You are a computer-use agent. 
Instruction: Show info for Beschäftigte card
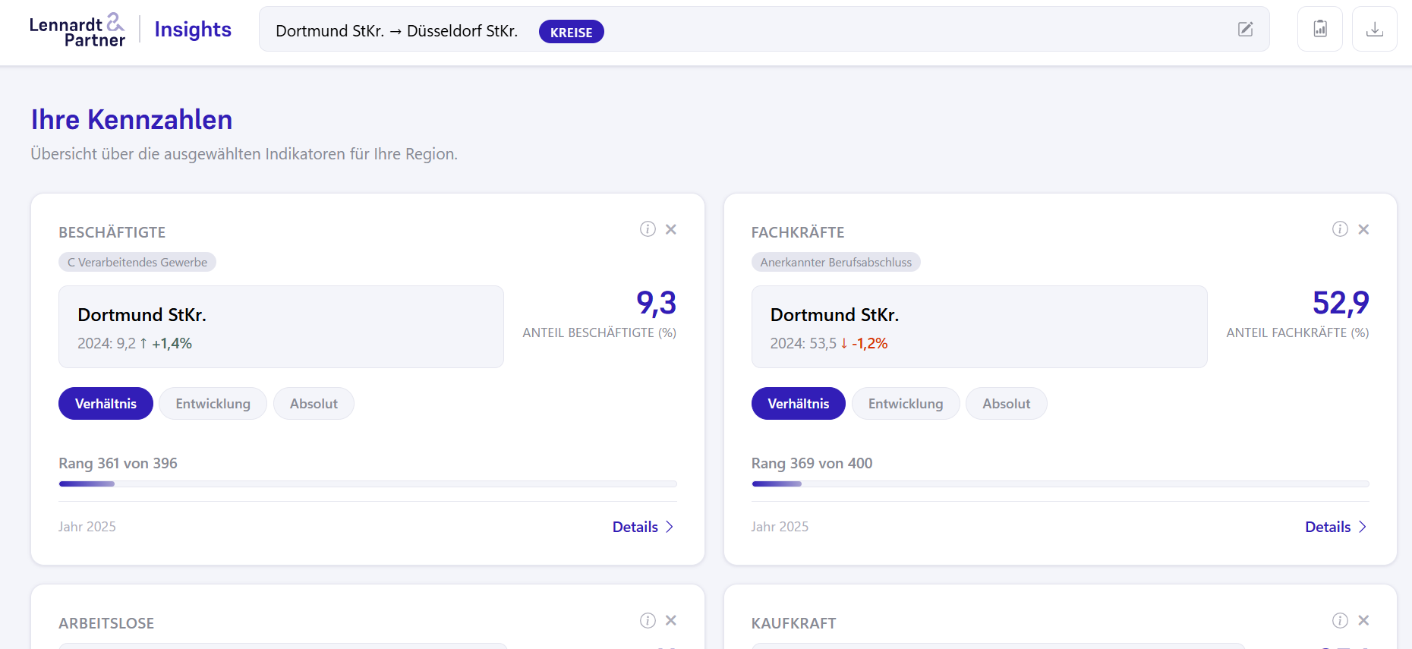point(648,229)
